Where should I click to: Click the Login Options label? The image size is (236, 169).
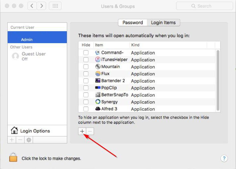(x=35, y=131)
